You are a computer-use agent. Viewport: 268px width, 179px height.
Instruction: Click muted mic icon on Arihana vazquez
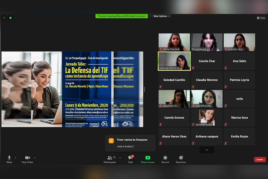(x=193, y=143)
